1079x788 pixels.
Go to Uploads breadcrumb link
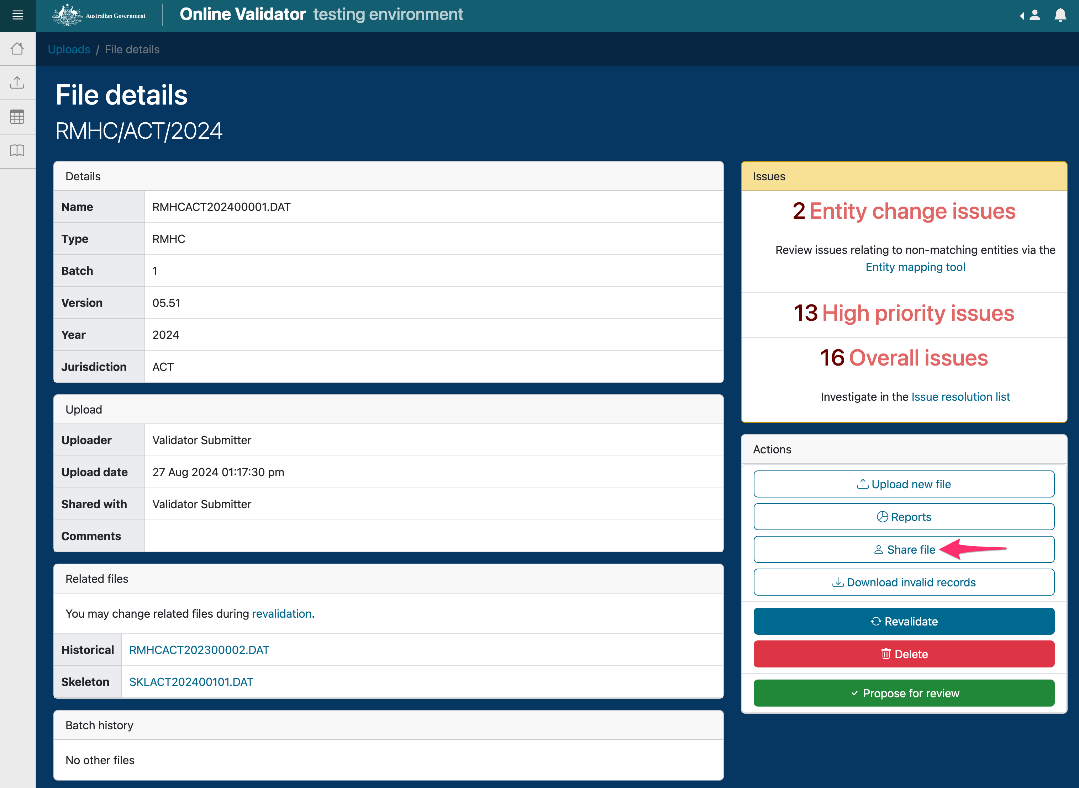point(69,50)
